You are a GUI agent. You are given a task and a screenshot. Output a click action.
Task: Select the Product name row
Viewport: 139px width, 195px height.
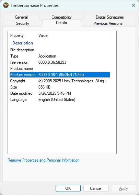[x=60, y=69]
